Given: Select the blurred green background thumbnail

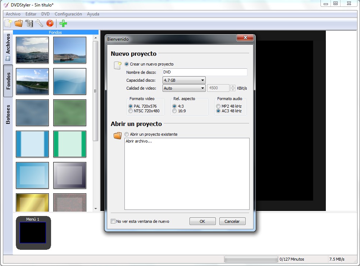Looking at the screenshot, I should click(x=70, y=113).
